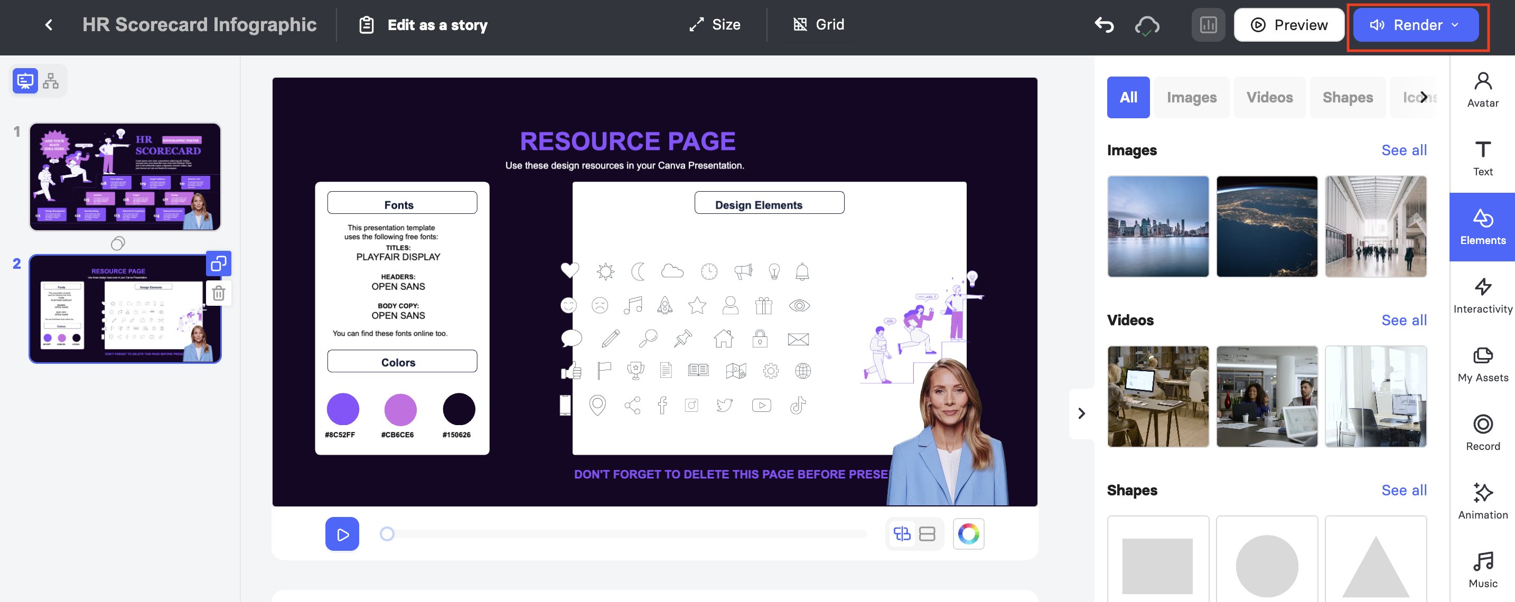Select the Videos tab
Screen dimensions: 1515x602
tap(1269, 97)
